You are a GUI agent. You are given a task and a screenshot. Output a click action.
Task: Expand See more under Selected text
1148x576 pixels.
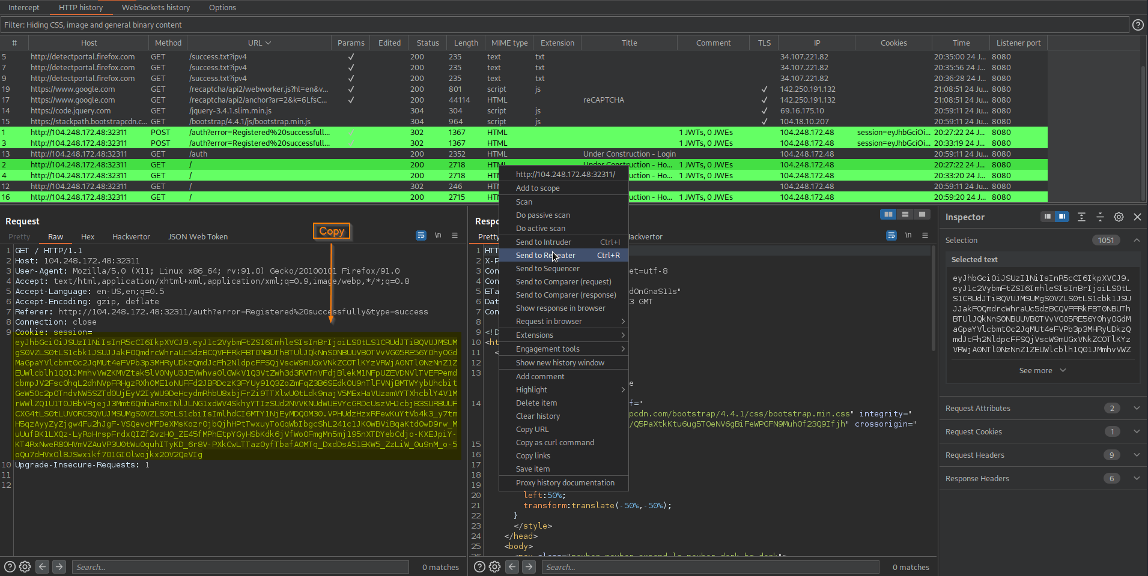click(x=1042, y=371)
